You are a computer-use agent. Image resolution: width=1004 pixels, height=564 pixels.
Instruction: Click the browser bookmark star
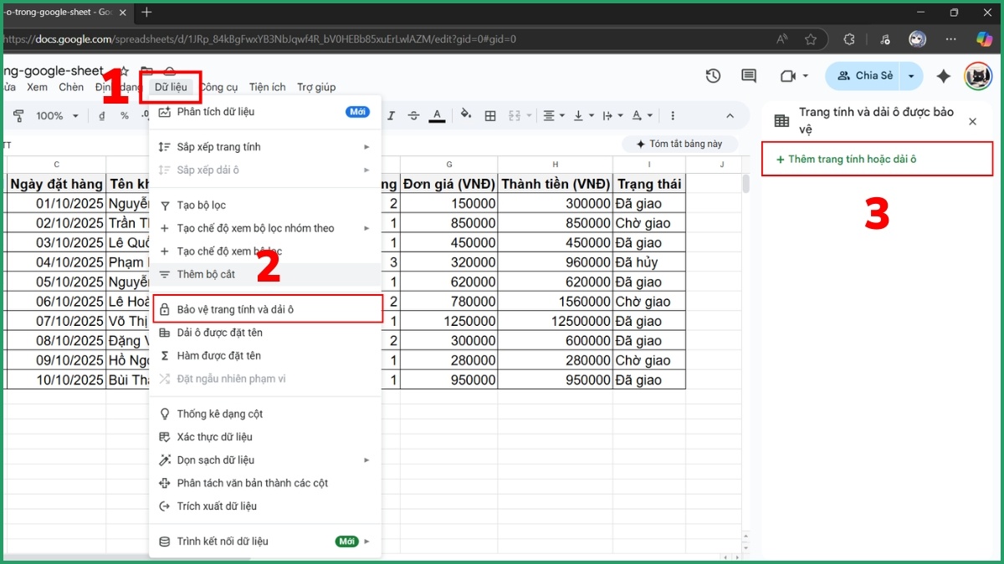[x=812, y=38]
